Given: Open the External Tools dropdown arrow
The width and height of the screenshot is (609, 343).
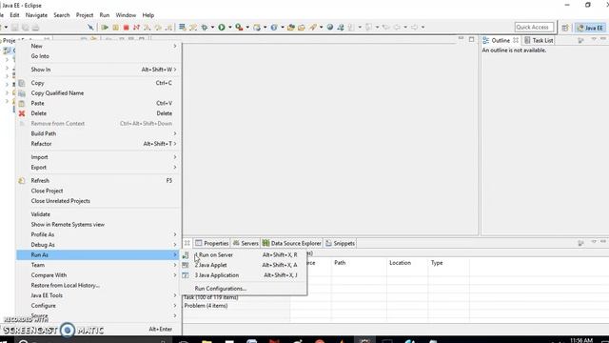Looking at the screenshot, I should 247,28.
